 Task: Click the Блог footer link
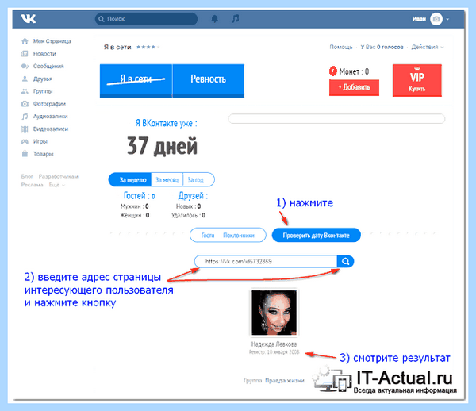click(27, 176)
